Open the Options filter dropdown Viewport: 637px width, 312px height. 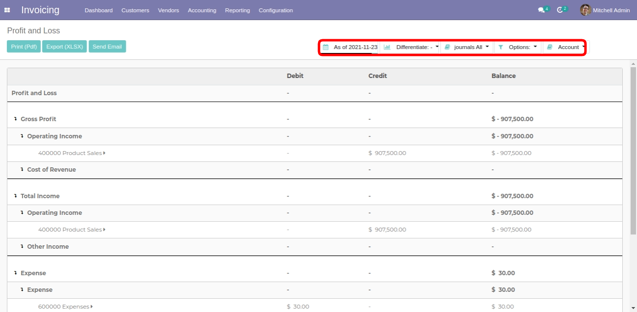click(x=522, y=47)
